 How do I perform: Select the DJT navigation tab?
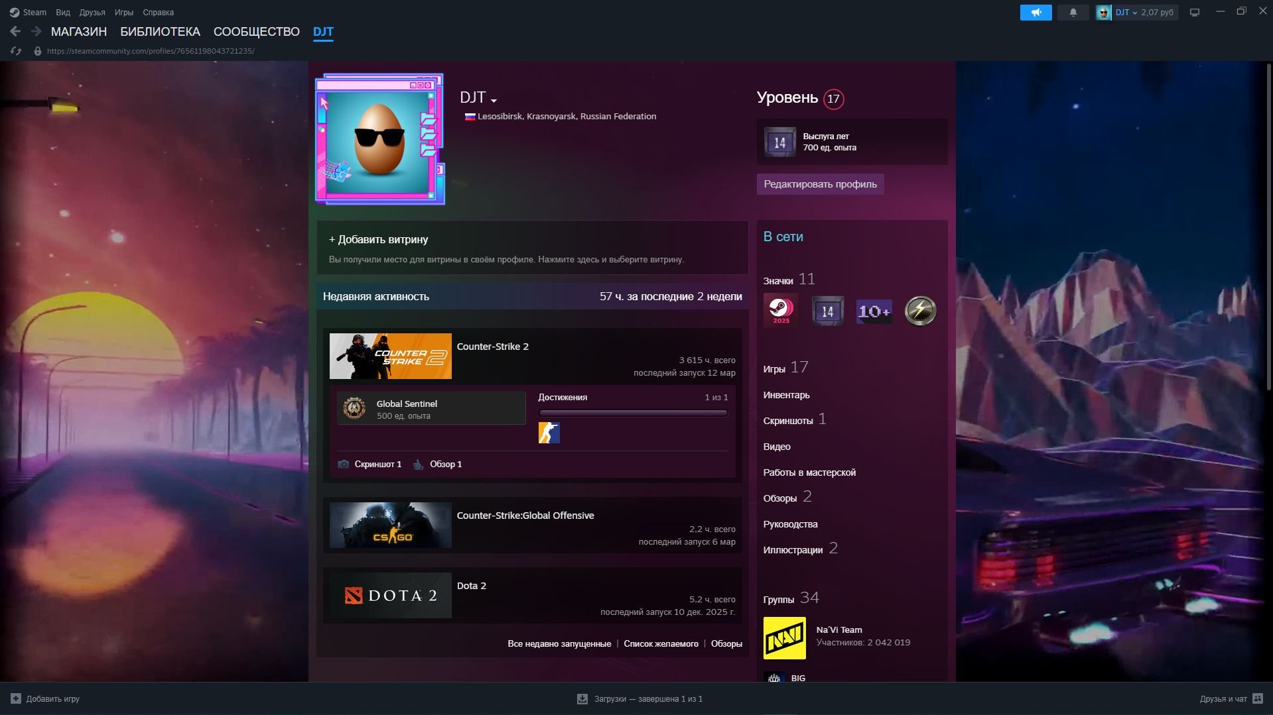click(x=323, y=31)
